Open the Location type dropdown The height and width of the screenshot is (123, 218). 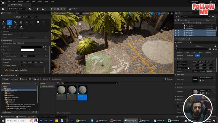(x=182, y=62)
